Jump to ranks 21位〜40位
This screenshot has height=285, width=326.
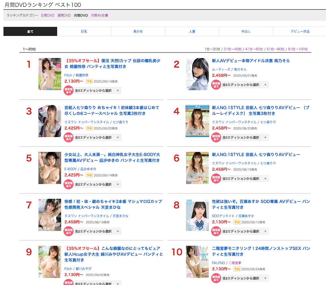(233, 49)
